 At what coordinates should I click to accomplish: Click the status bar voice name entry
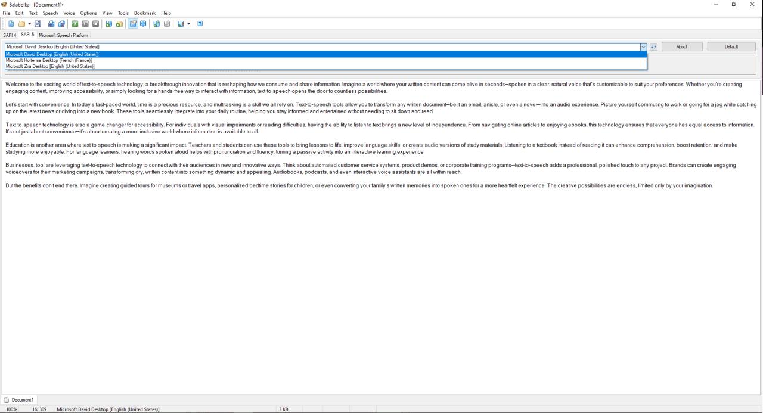click(x=108, y=409)
